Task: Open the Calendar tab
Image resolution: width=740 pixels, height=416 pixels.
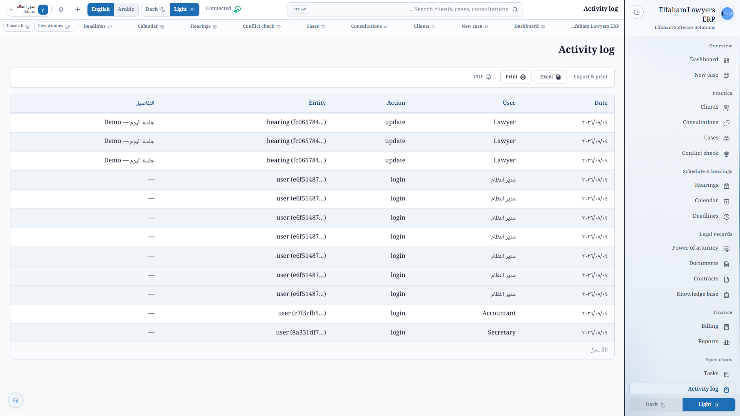Action: (151, 27)
